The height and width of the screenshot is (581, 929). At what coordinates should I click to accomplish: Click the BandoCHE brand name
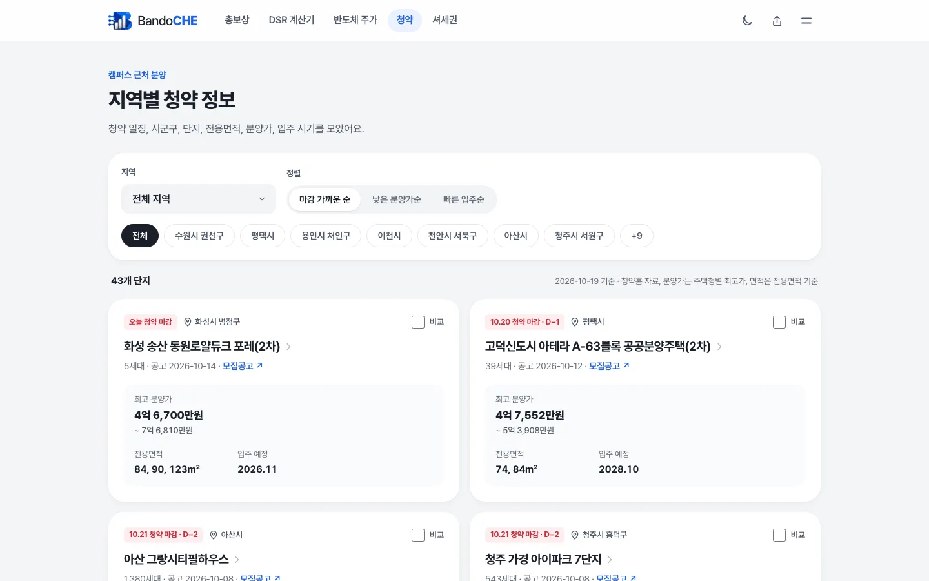[168, 21]
